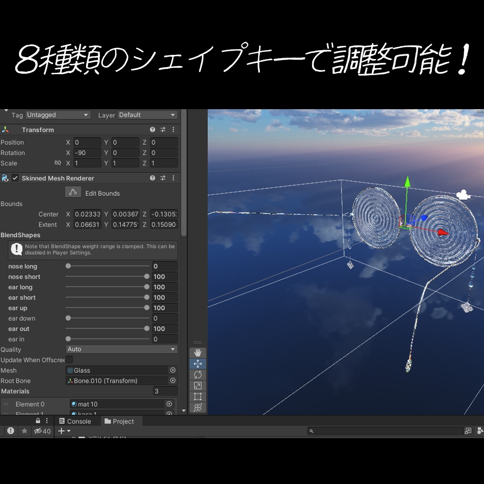This screenshot has height=484, width=484.
Task: Switch to the Project tab
Action: click(x=121, y=421)
